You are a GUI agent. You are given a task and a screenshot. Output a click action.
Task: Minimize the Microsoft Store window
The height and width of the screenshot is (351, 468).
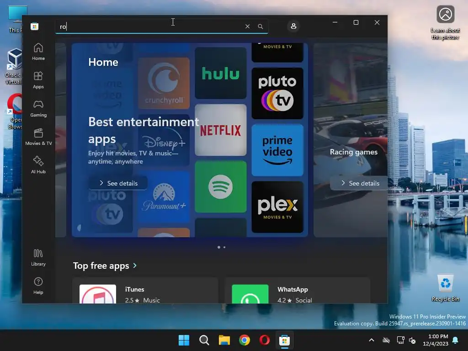pyautogui.click(x=335, y=22)
